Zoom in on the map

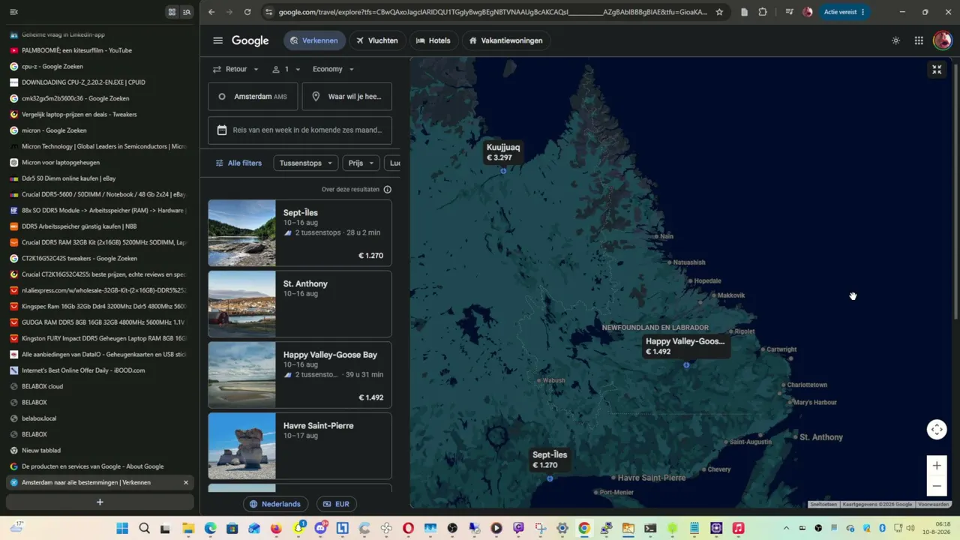pos(937,466)
